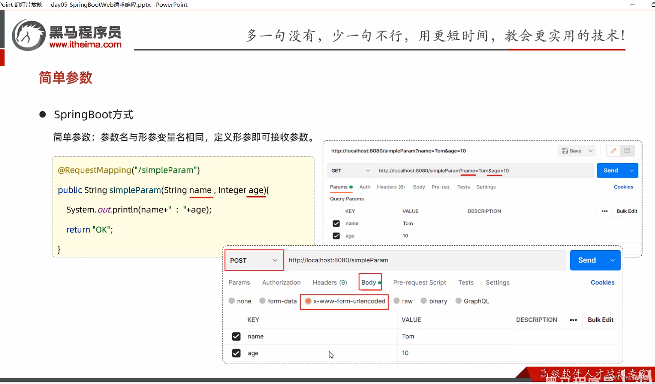Expand the Send button dropdown arrow

(x=613, y=260)
